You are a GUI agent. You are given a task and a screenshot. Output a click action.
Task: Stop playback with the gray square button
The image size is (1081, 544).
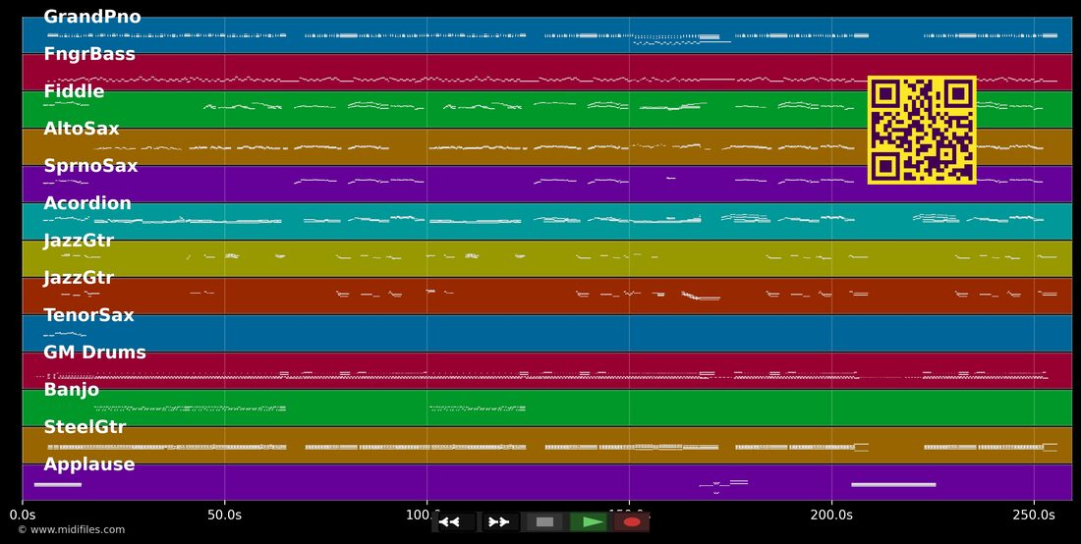pos(544,522)
